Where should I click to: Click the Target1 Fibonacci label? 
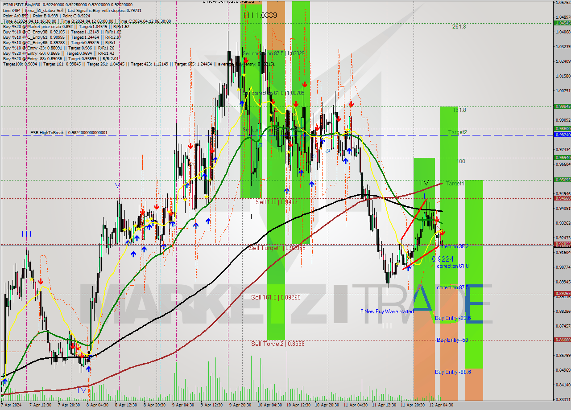pyautogui.click(x=455, y=184)
